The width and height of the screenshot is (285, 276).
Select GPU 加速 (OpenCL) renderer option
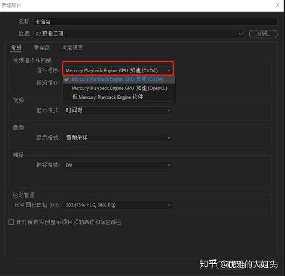(119, 88)
